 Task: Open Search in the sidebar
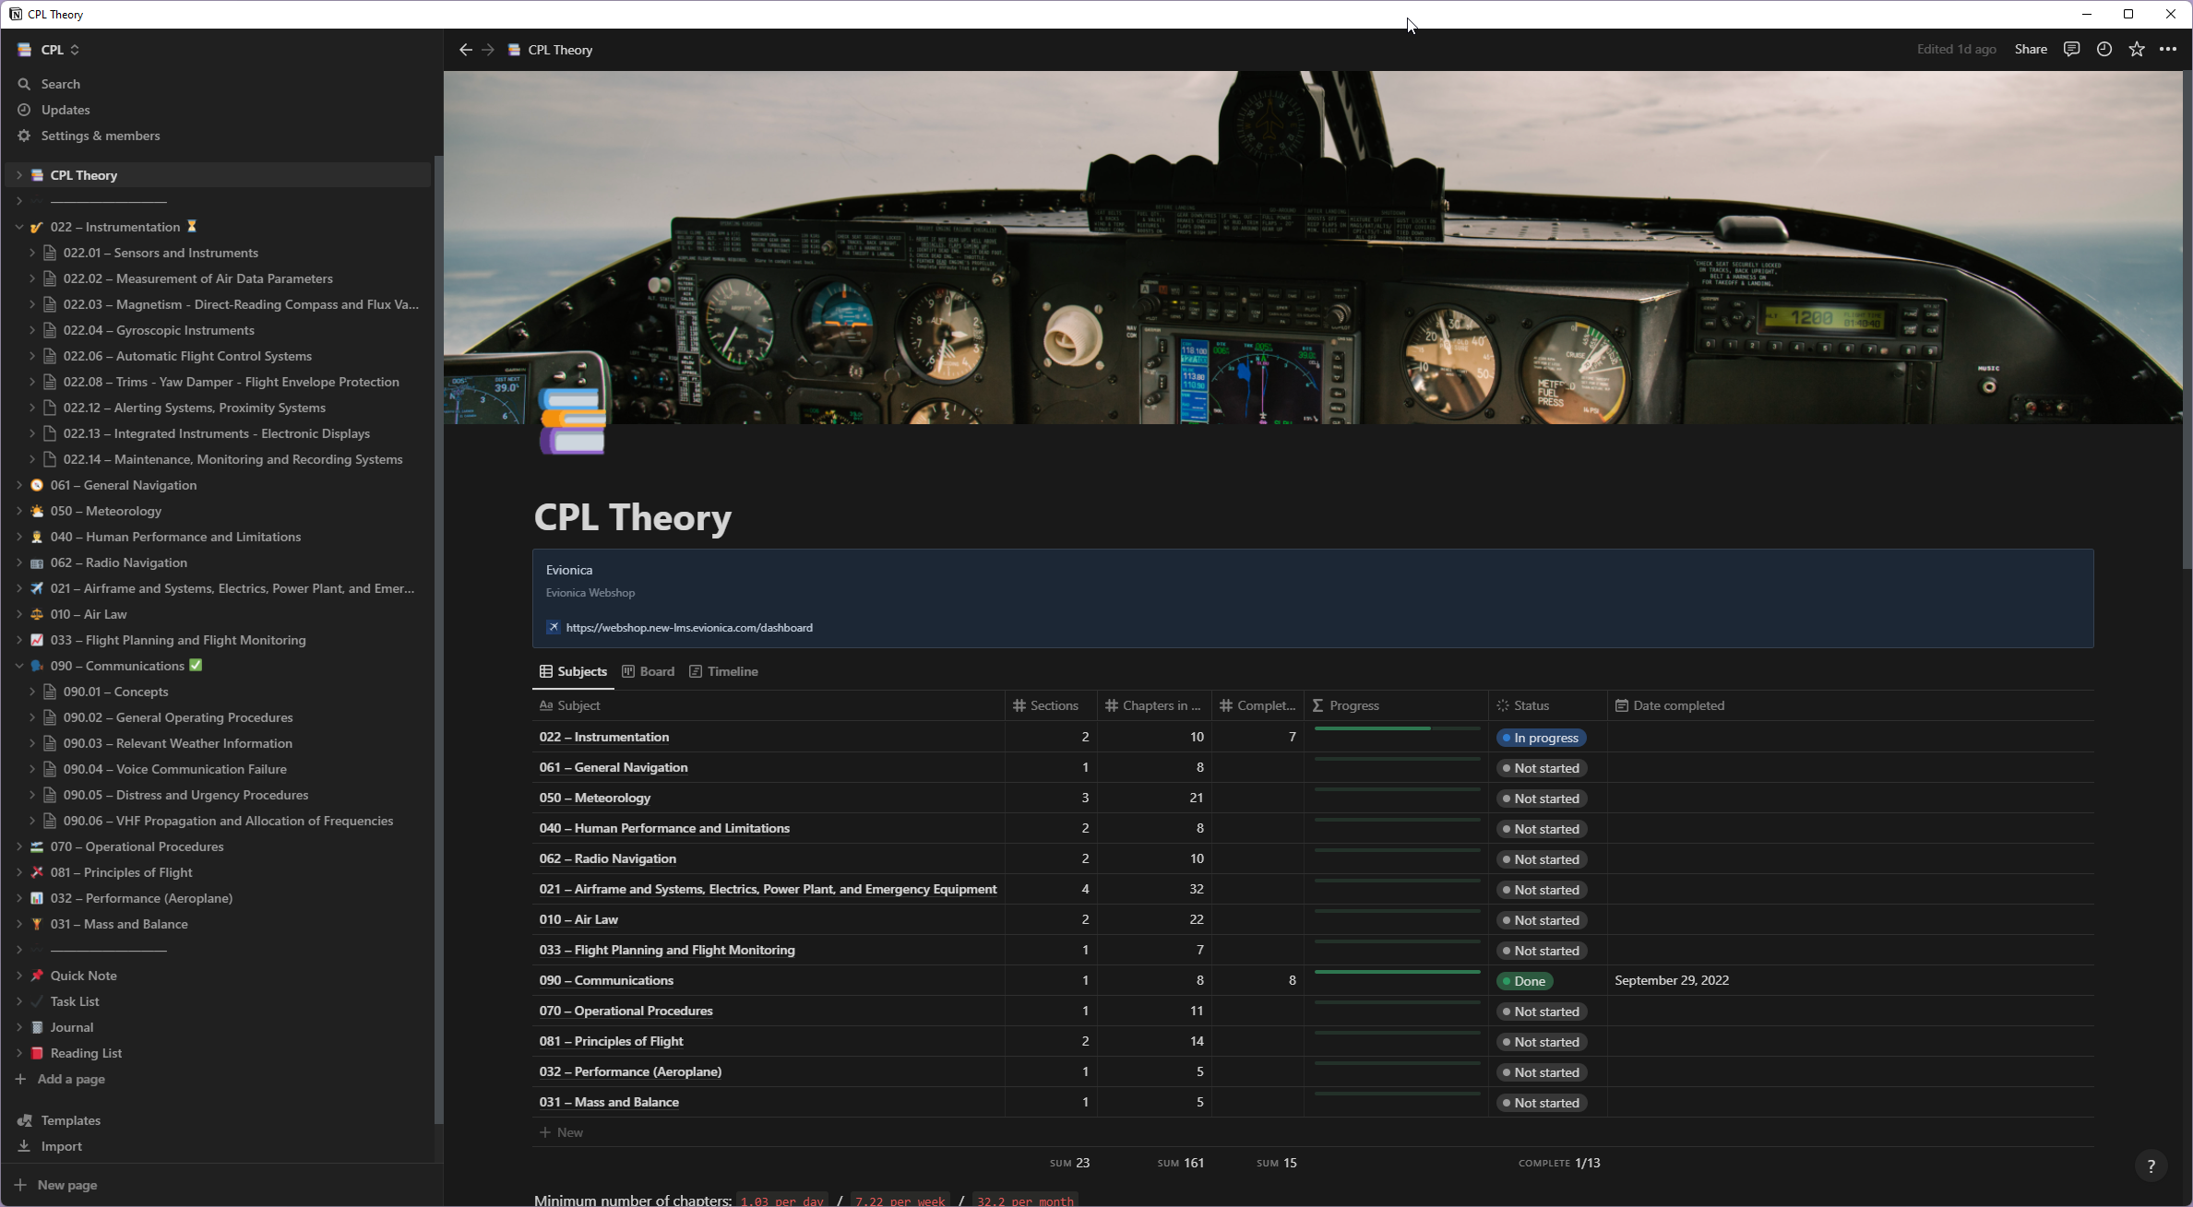[x=60, y=84]
